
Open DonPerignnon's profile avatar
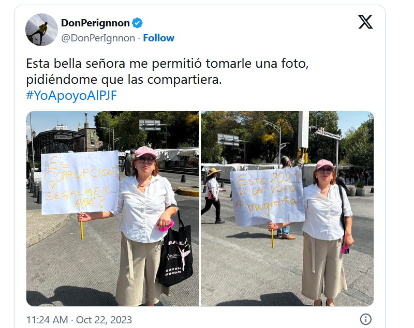(41, 29)
